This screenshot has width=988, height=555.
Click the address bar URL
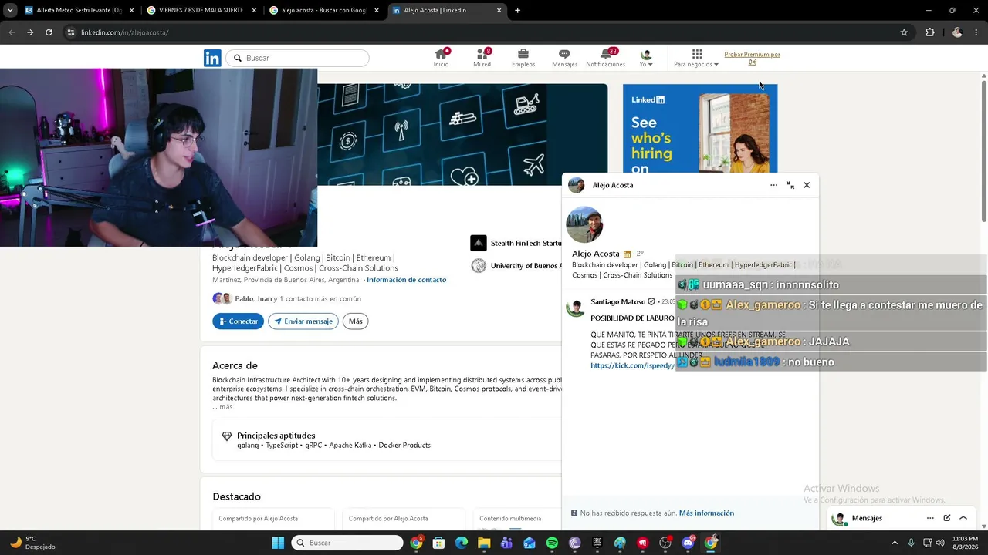click(124, 32)
